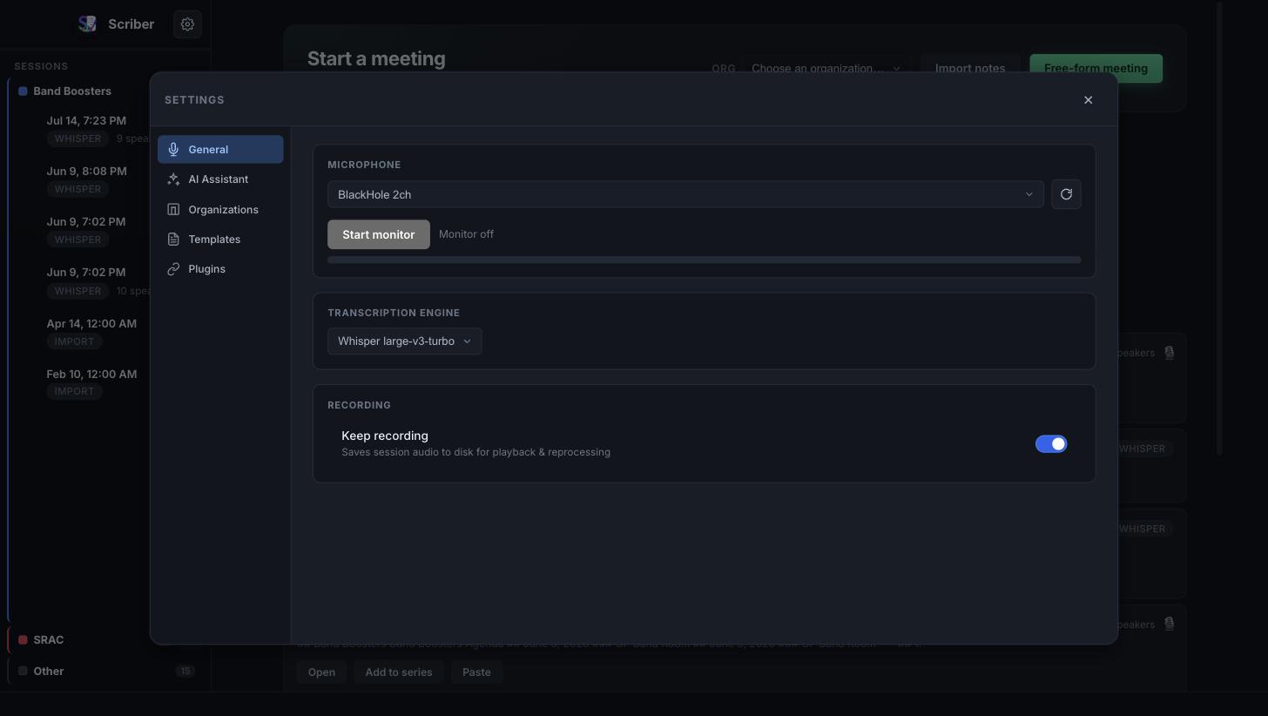Screen dimensions: 1268x716
Task: Switch to the AI Assistant settings tab
Action: coord(220,179)
